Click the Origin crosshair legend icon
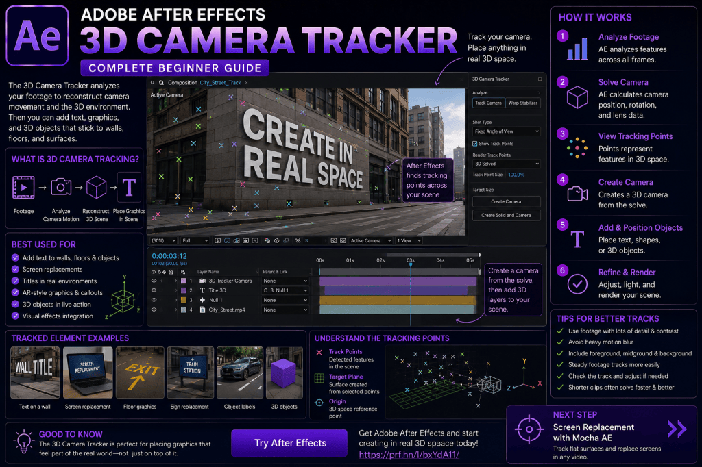Viewport: 702px width, 467px height. pyautogui.click(x=319, y=403)
